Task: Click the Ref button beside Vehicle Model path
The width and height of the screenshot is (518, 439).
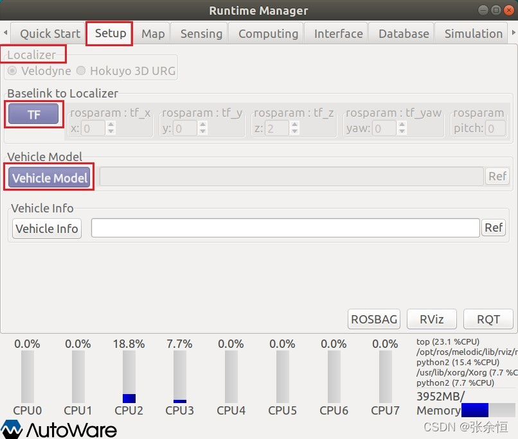Action: click(497, 176)
